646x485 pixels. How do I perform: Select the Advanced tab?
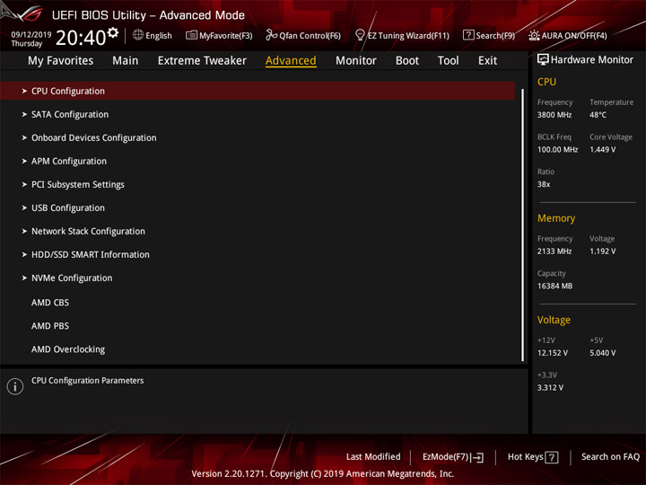click(x=291, y=61)
